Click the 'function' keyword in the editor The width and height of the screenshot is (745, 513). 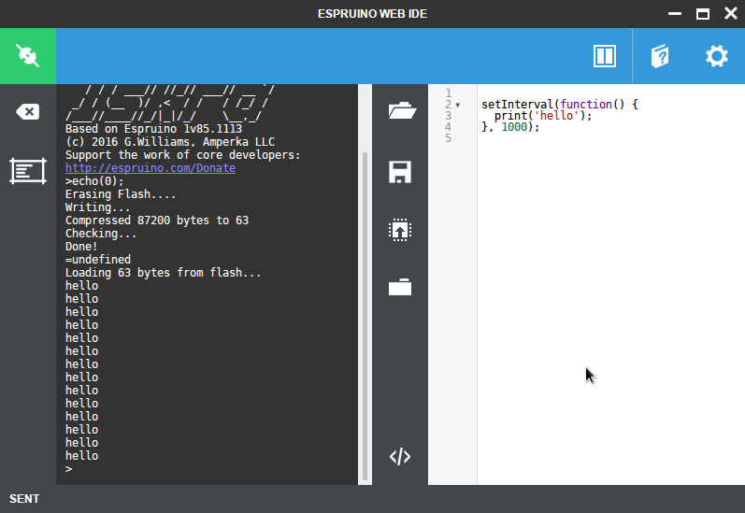586,104
